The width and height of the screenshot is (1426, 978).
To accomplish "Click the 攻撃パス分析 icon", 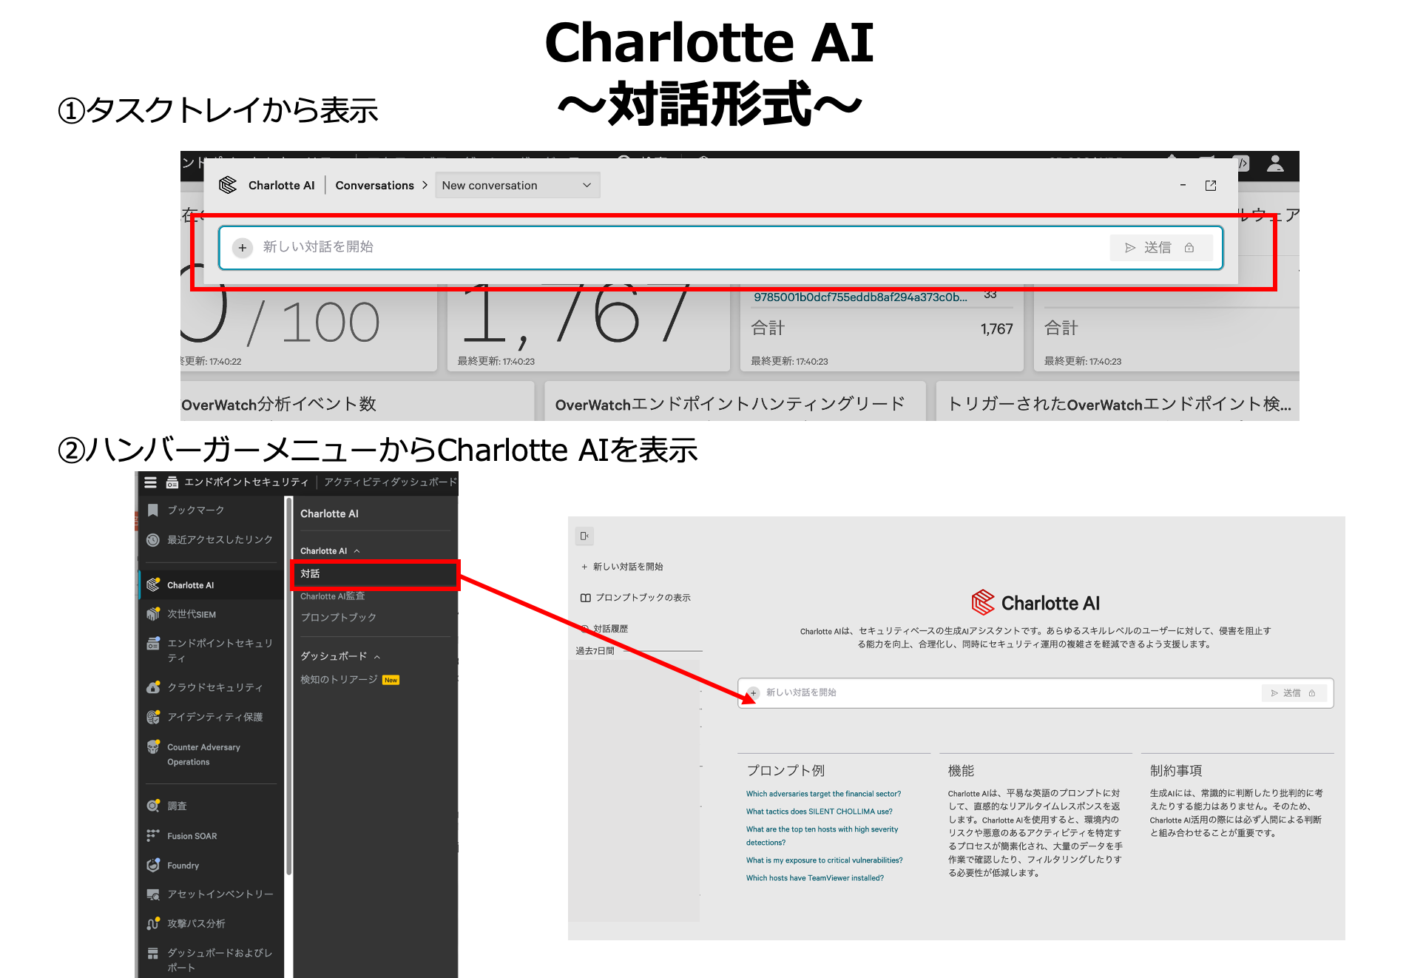I will 153,923.
